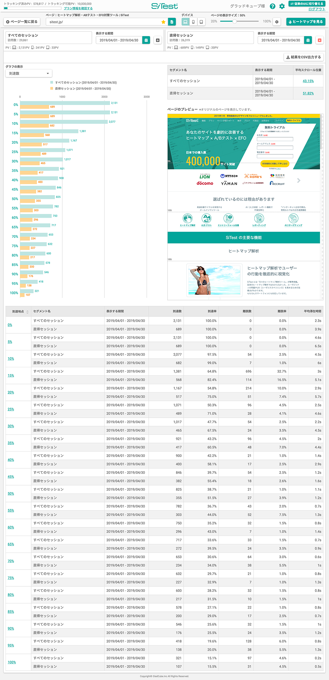Click the 利用規約に同意して申し込む preview button
This screenshot has height=680, width=329.
275,164
